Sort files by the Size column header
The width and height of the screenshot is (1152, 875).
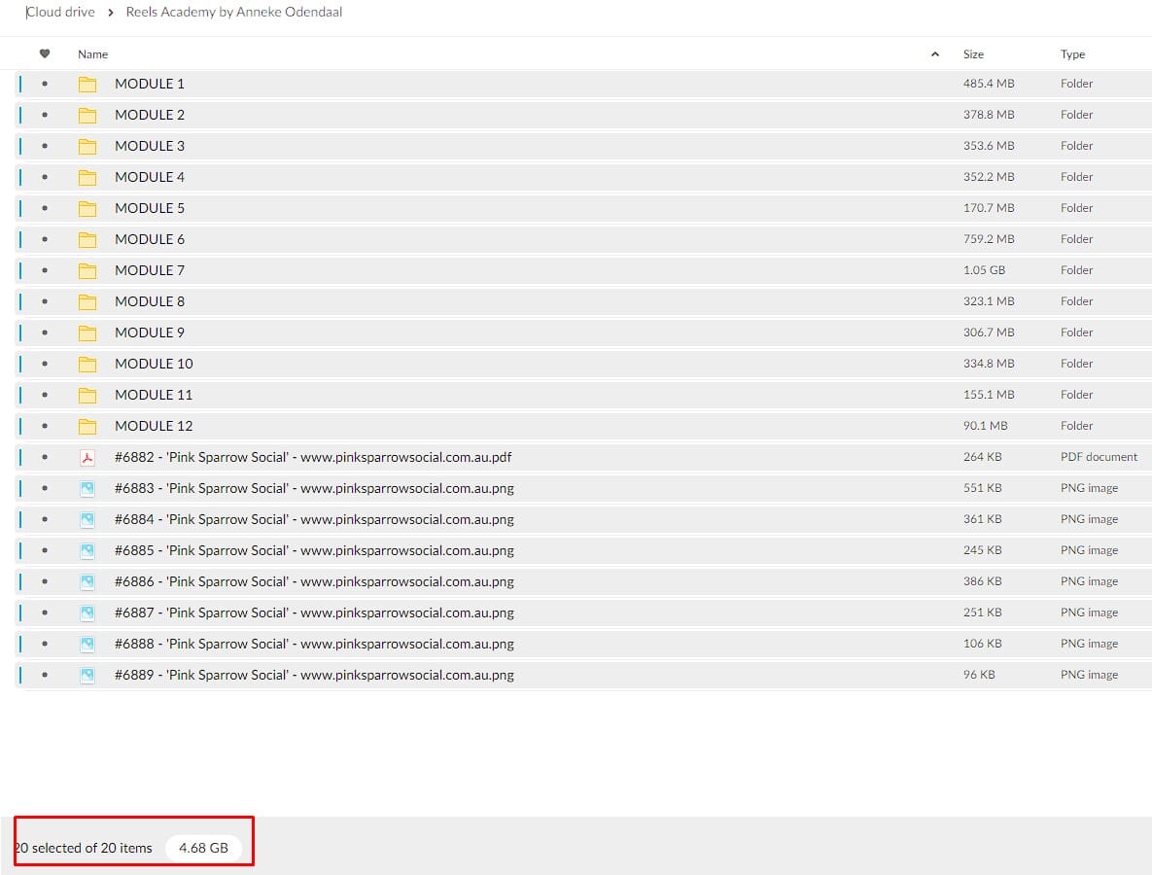(x=973, y=54)
